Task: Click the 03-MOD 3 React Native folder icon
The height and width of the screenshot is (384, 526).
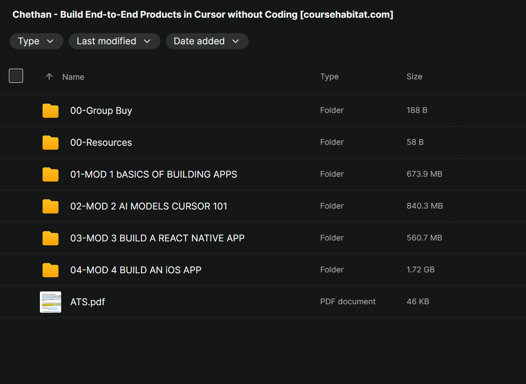Action: [51, 238]
